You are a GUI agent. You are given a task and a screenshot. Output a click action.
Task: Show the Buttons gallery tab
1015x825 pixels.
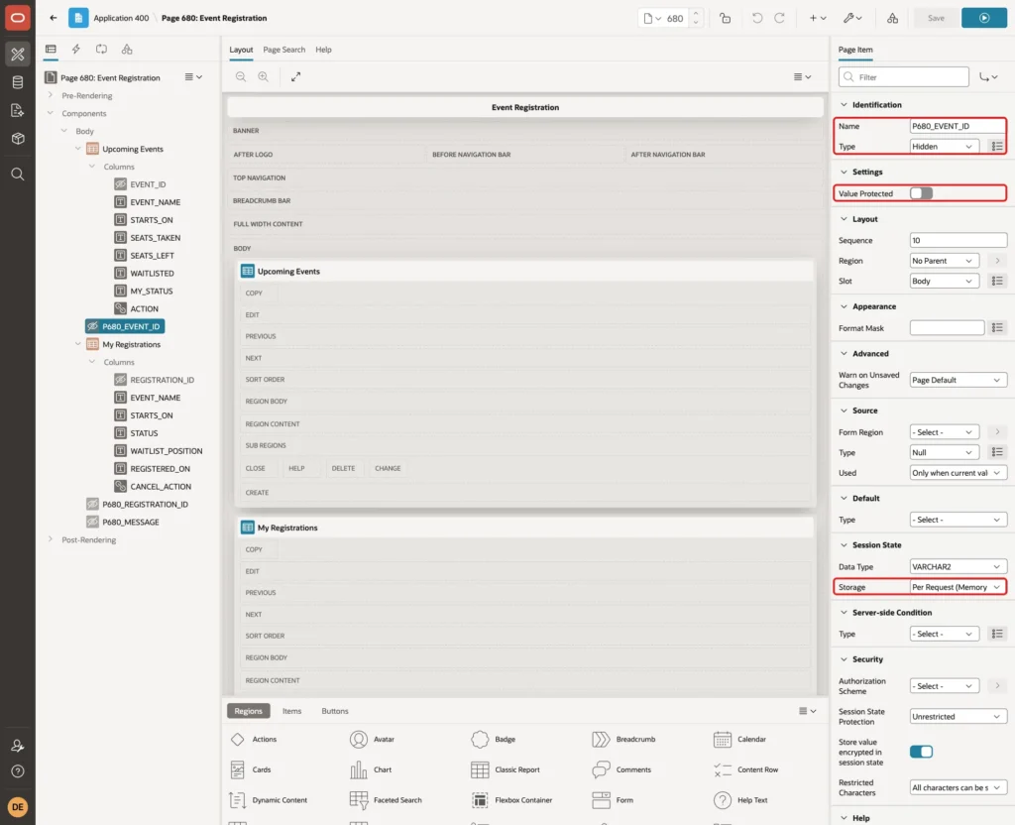click(335, 711)
